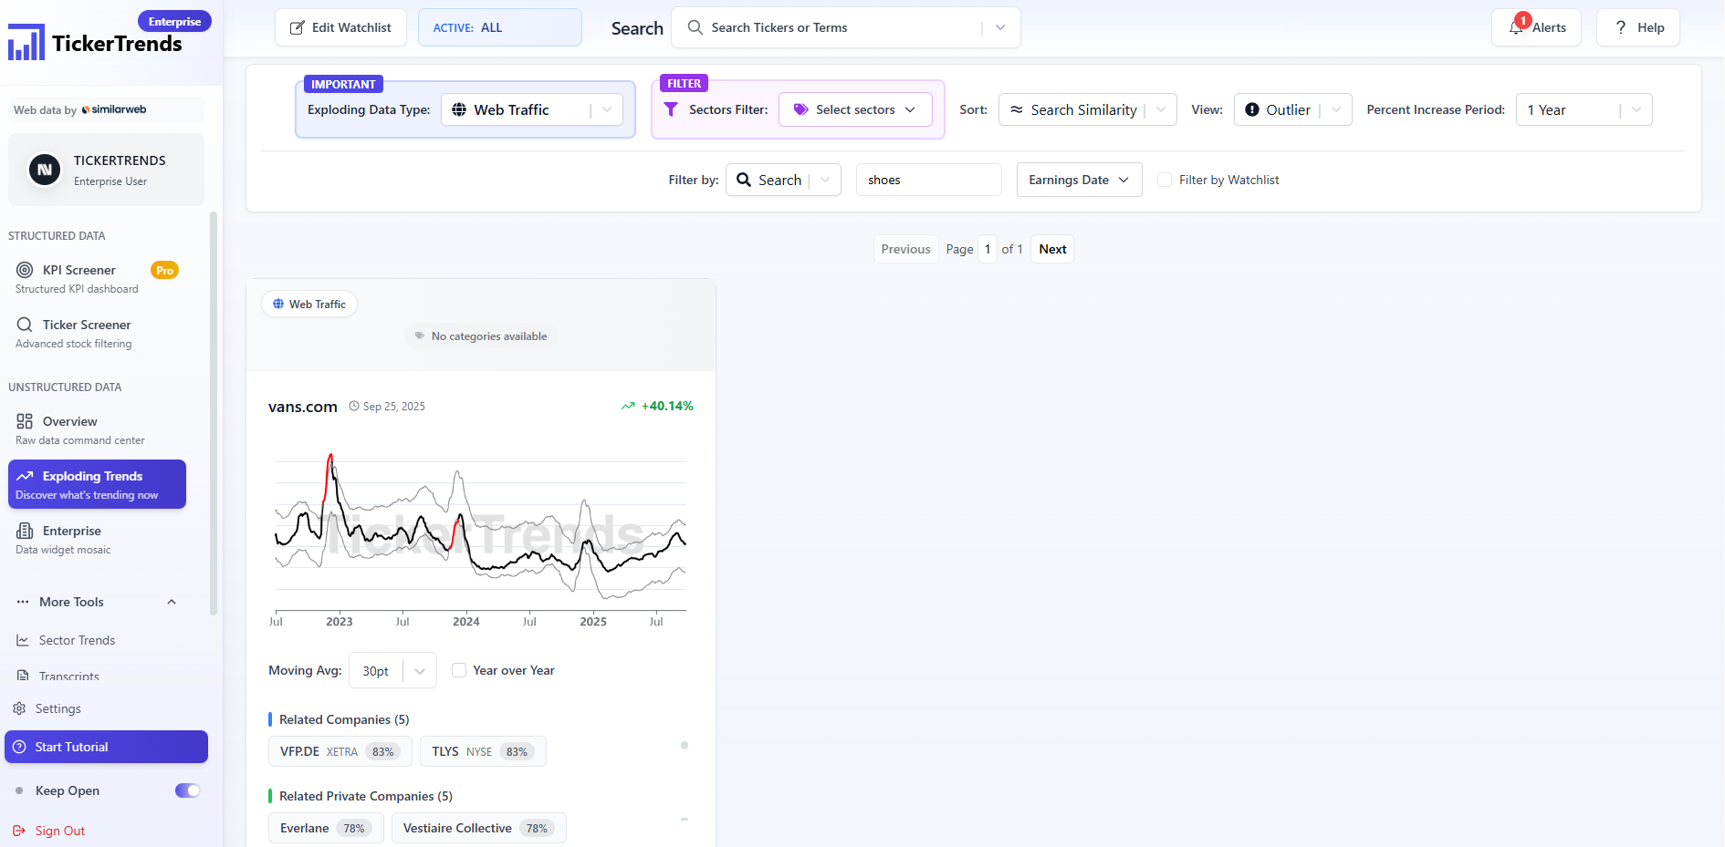This screenshot has height=847, width=1725.
Task: Click the sidebar vertical scrollbar
Action: (214, 410)
